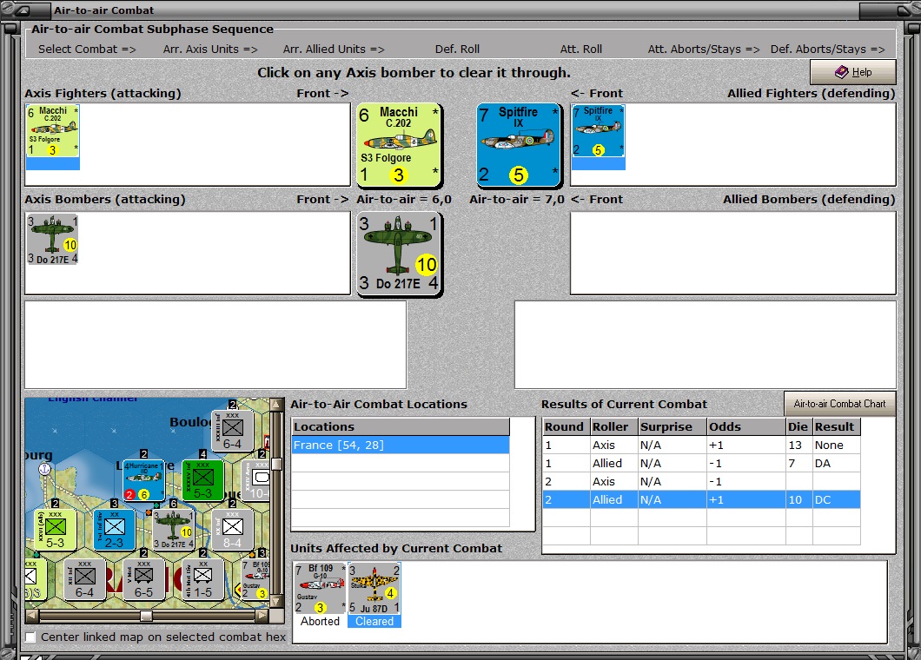Image resolution: width=921 pixels, height=660 pixels.
Task: Select the result row with die roll 13
Action: coord(702,445)
